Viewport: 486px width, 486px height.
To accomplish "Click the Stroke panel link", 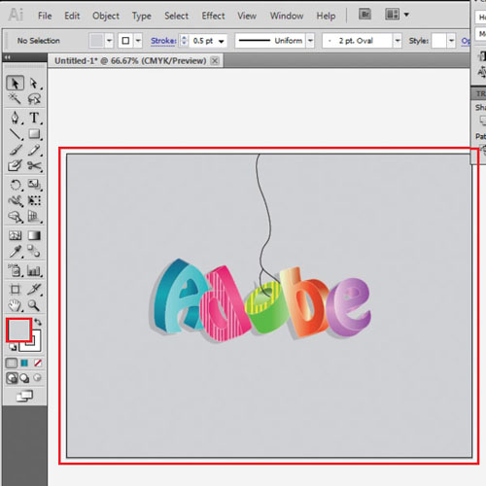I will (x=163, y=41).
